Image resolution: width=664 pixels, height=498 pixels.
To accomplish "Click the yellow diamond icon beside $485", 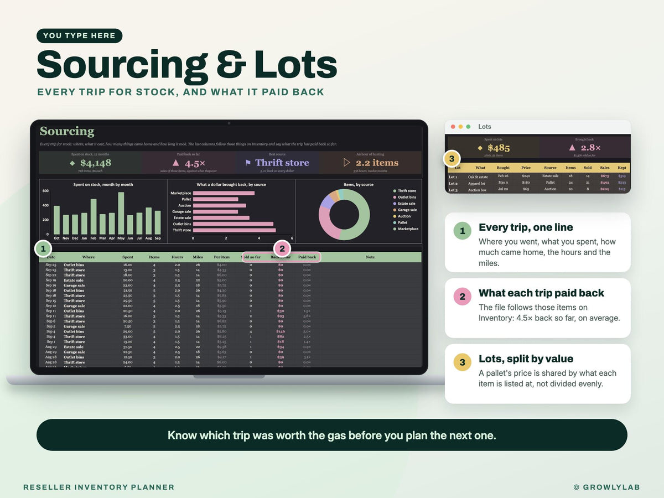I will [x=481, y=148].
